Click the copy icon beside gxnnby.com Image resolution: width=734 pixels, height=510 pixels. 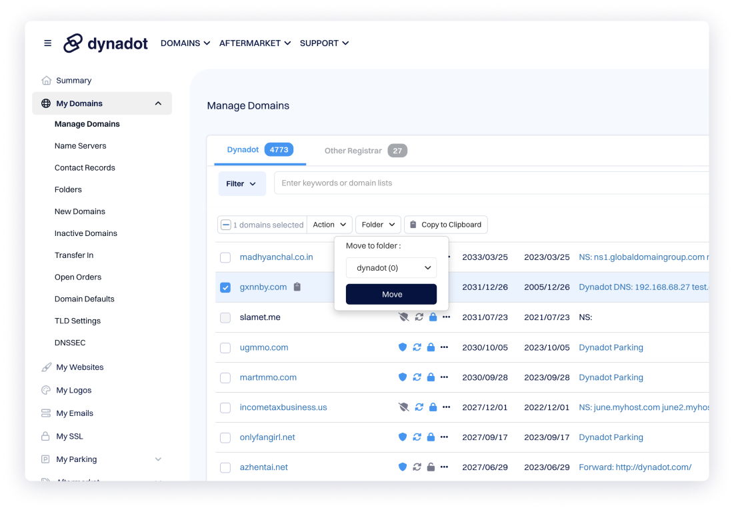point(297,287)
